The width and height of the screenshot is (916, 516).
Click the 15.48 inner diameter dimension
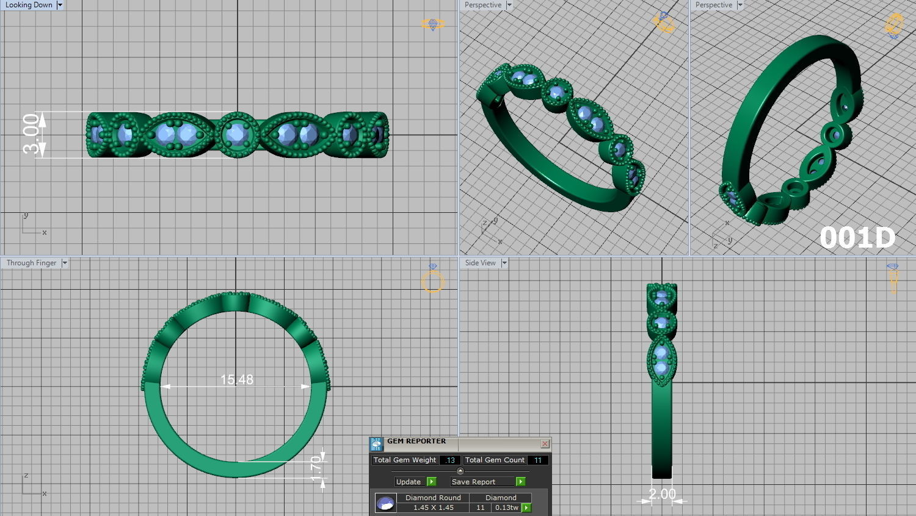[x=237, y=379]
